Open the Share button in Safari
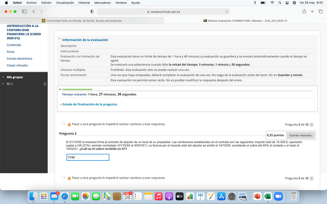327x204 pixels. (304, 12)
